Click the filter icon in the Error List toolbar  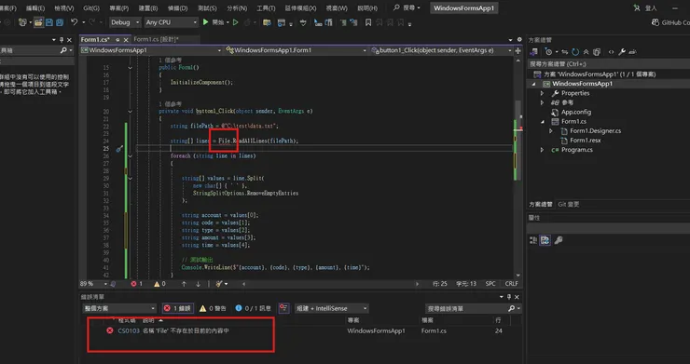(283, 308)
